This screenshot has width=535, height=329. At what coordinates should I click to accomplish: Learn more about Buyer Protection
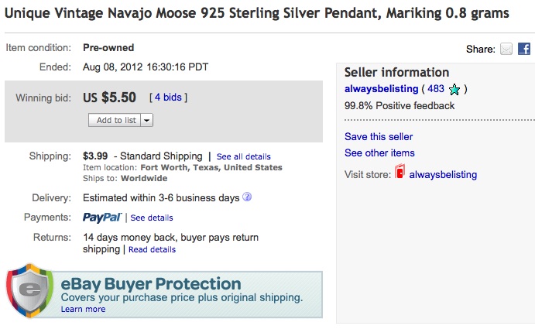(84, 309)
